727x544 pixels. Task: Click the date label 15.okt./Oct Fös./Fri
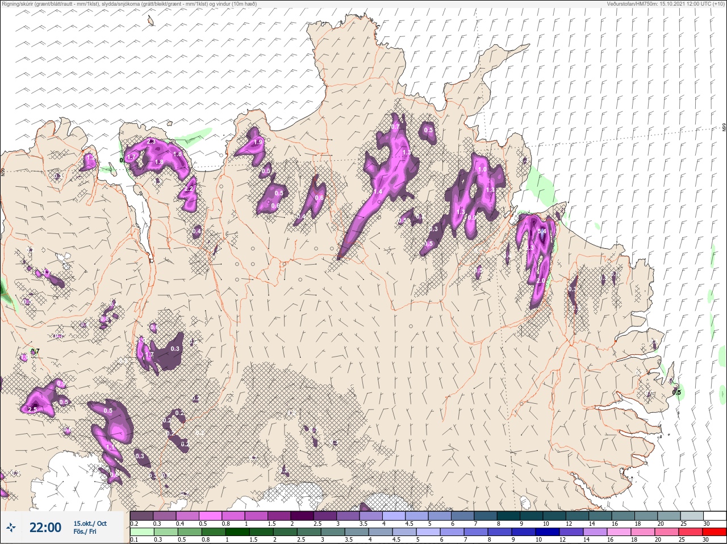click(x=90, y=528)
